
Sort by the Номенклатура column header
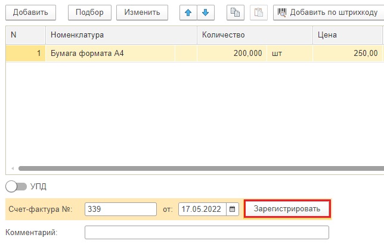tap(121, 35)
